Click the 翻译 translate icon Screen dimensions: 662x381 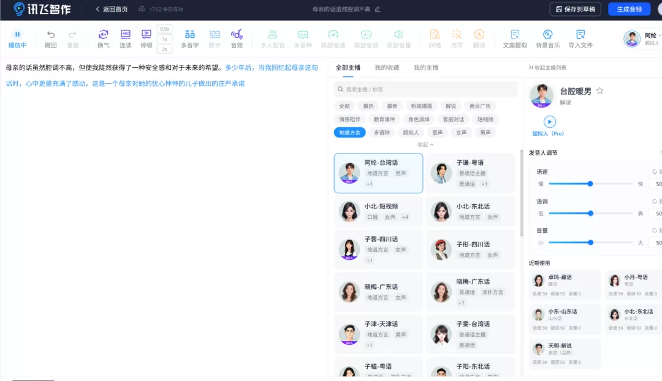(x=479, y=34)
